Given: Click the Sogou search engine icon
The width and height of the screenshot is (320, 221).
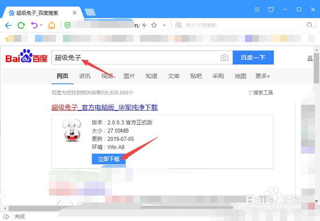Looking at the screenshot, I should [179, 25].
